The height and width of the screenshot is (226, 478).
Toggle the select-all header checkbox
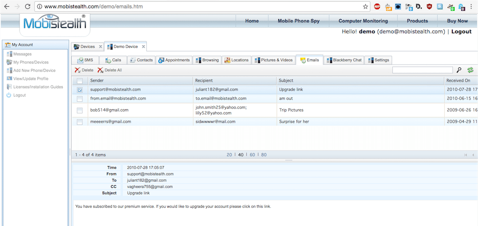pyautogui.click(x=79, y=81)
